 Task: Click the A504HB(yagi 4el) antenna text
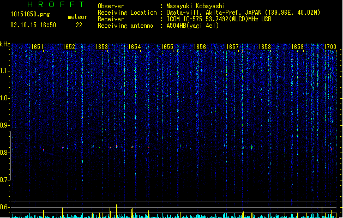click(x=192, y=26)
